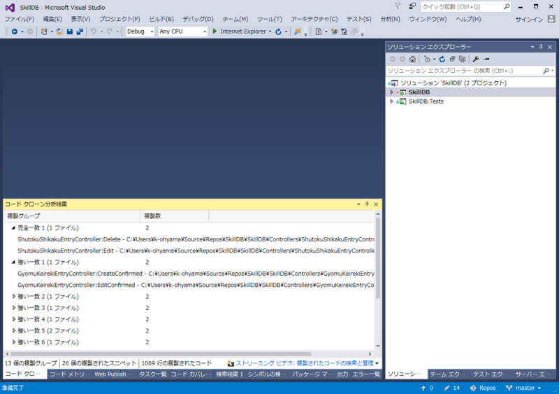Open the ファイル(F) menu
The height and width of the screenshot is (394, 559).
tap(20, 19)
